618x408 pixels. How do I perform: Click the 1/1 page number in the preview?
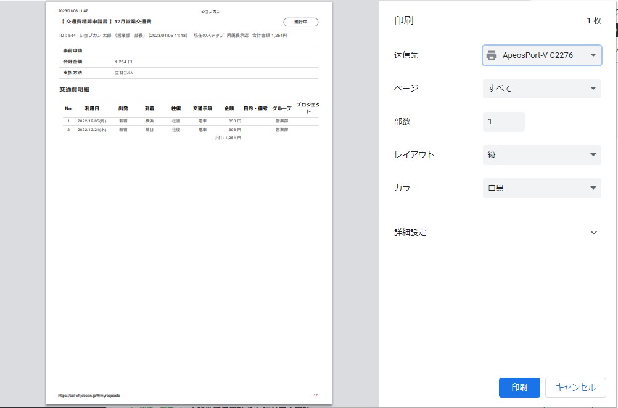(x=316, y=396)
